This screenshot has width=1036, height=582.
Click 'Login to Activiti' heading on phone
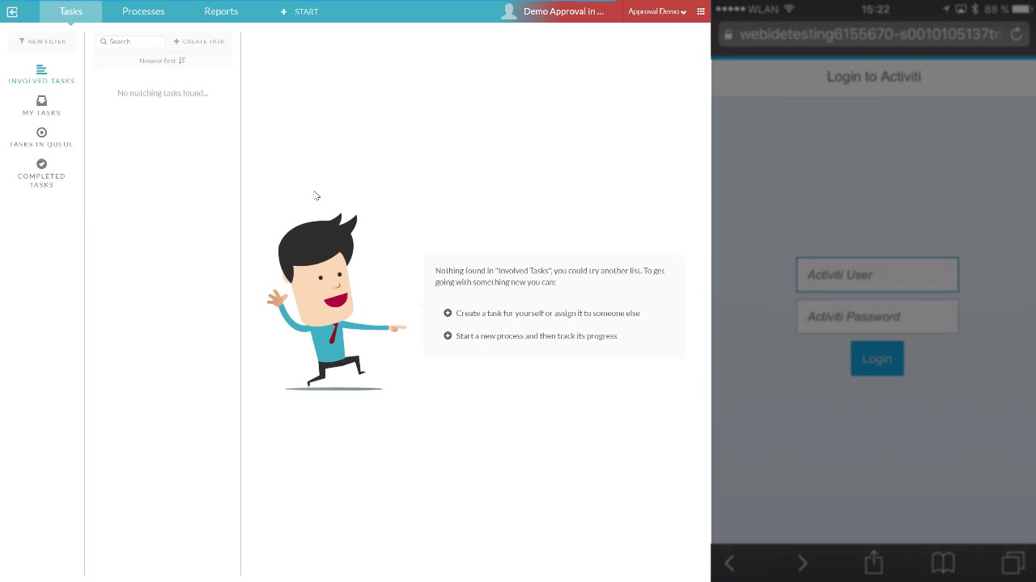coord(874,77)
